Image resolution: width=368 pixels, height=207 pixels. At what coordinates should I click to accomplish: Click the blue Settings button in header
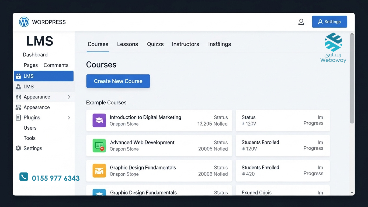click(329, 22)
